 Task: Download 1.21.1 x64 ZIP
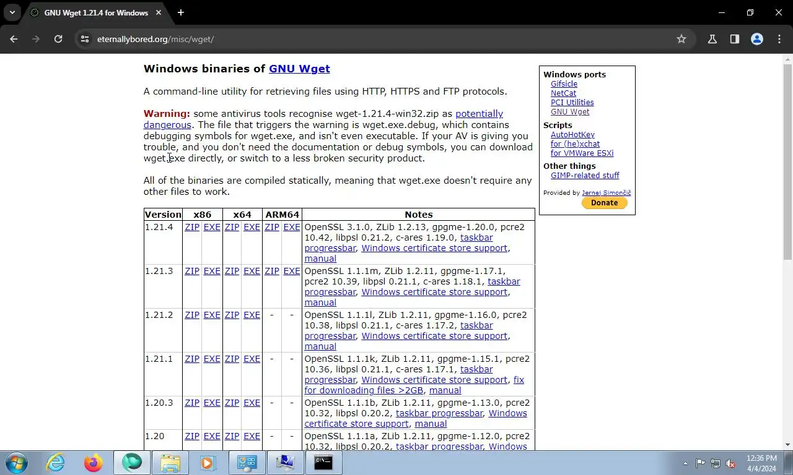[x=232, y=359]
